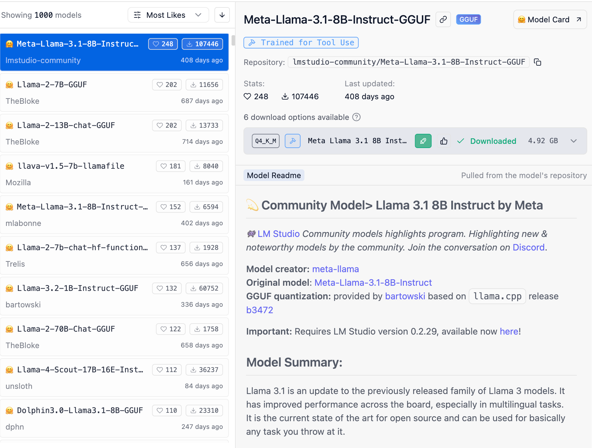Image resolution: width=592 pixels, height=448 pixels.
Task: Click 'Pulled from the model's repository' text
Action: click(x=524, y=175)
